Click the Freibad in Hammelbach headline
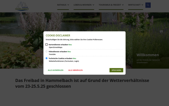169x106 pixels. pyautogui.click(x=82, y=83)
